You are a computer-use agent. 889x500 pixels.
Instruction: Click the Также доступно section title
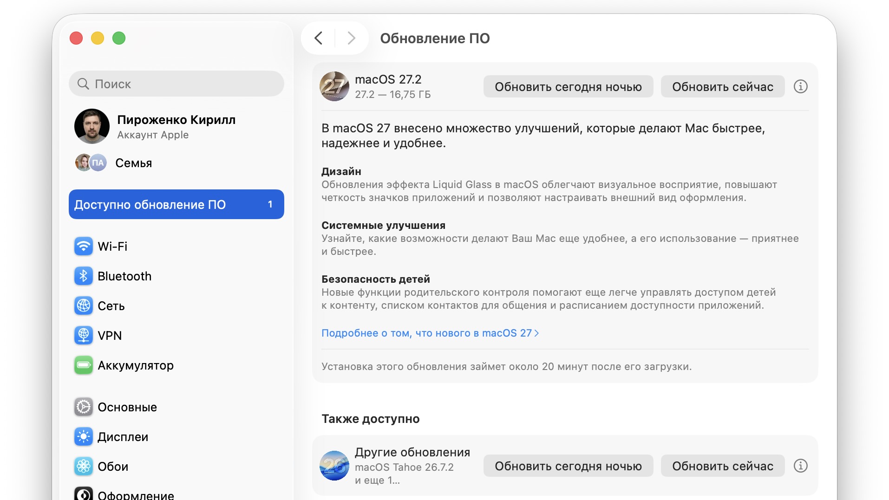click(371, 419)
